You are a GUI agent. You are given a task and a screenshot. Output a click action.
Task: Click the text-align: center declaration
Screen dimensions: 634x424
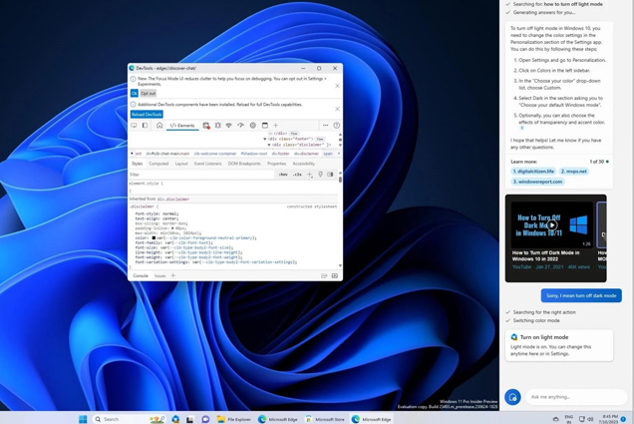point(157,218)
